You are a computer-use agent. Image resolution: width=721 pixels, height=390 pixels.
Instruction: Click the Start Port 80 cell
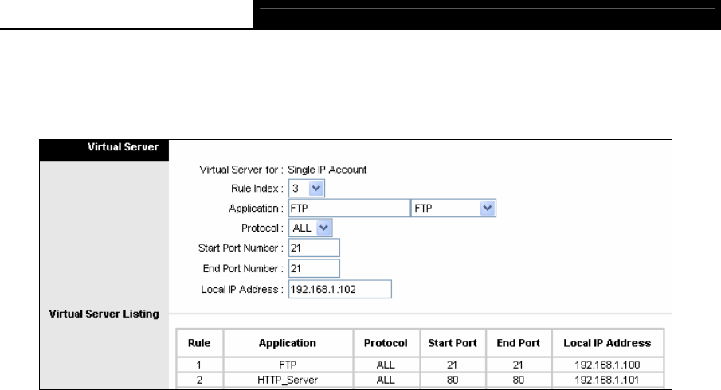(x=453, y=380)
